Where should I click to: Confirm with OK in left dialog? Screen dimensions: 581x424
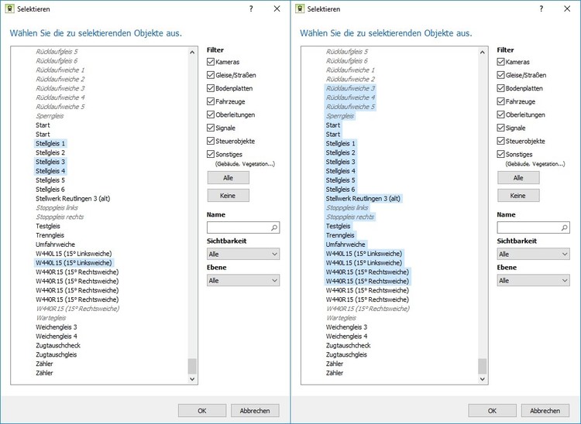point(202,410)
